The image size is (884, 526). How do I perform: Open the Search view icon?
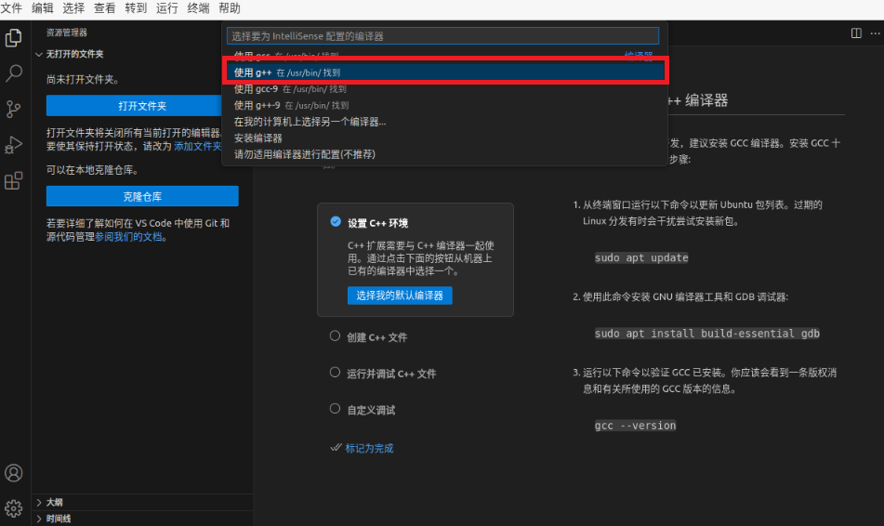tap(14, 73)
